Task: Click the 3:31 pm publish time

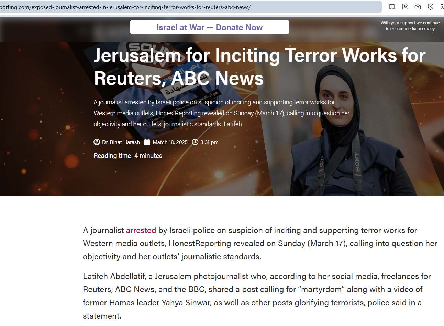Action: tap(209, 142)
